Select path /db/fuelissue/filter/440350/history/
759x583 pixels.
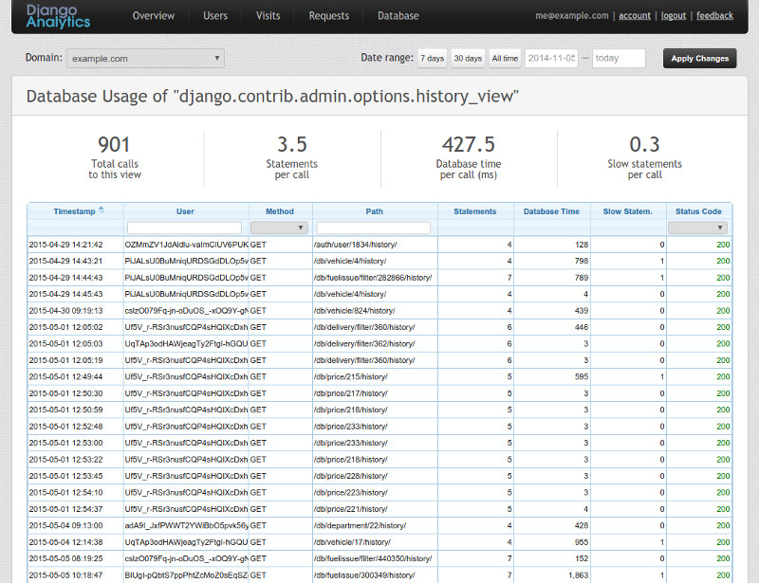point(373,558)
